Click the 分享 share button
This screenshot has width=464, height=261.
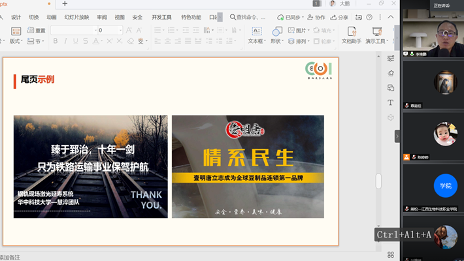click(339, 18)
